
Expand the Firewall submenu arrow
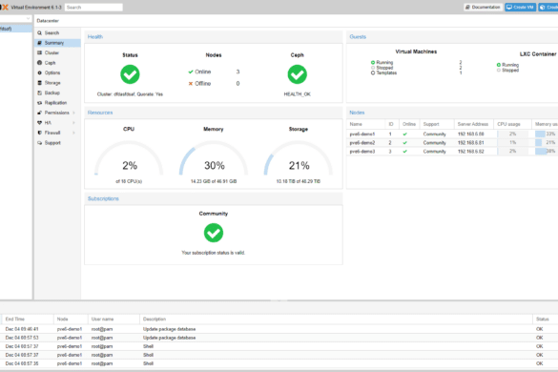click(x=74, y=133)
